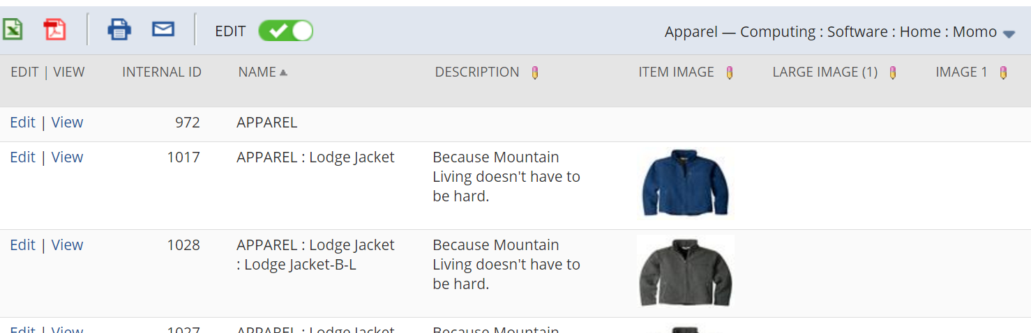
Task: Click pencil icon beside Image 1 header
Action: 1003,72
